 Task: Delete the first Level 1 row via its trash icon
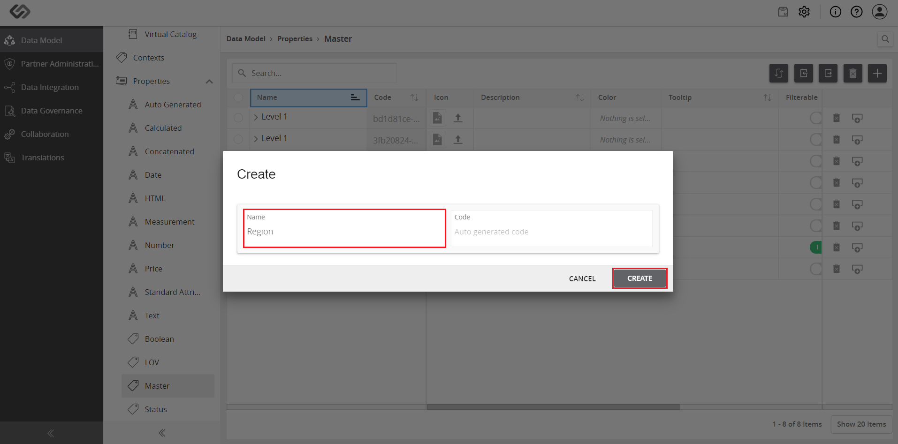[x=837, y=118]
